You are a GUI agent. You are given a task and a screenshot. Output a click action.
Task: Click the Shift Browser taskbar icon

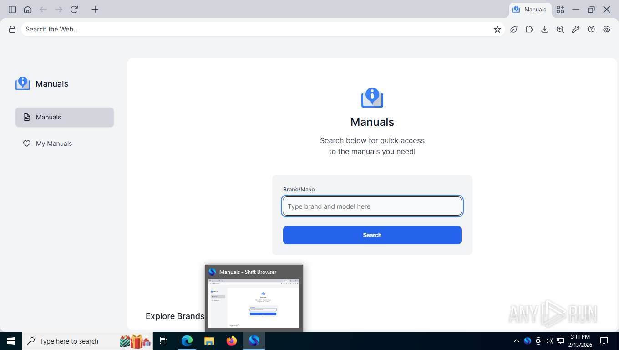[x=254, y=341]
